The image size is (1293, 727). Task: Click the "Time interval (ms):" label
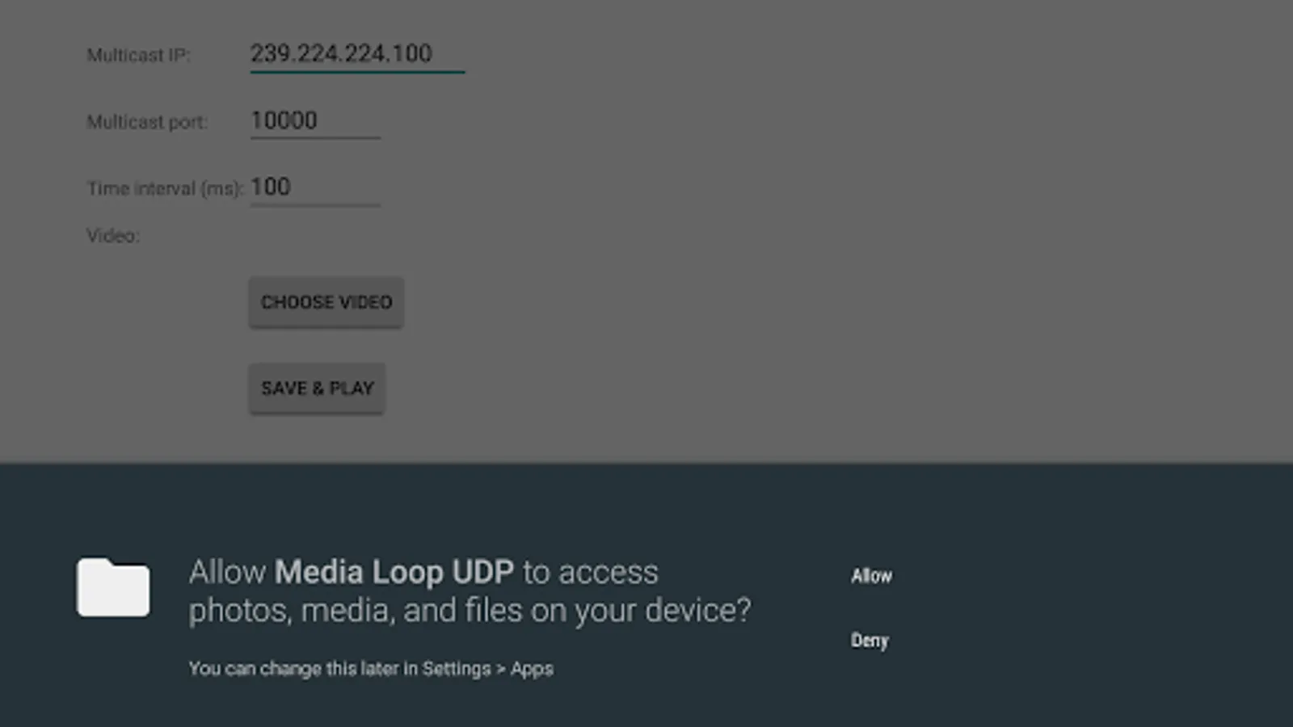pyautogui.click(x=165, y=189)
